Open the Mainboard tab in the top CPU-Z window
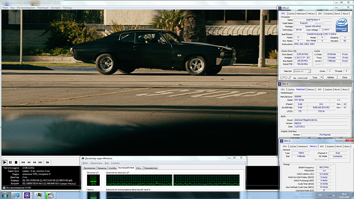 tap(301, 14)
